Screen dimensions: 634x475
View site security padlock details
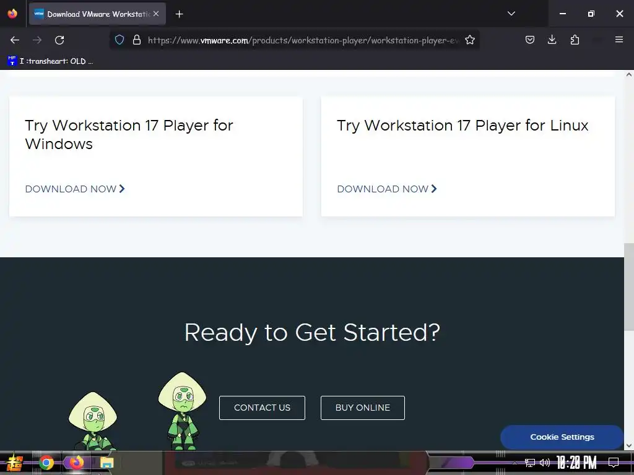click(137, 40)
